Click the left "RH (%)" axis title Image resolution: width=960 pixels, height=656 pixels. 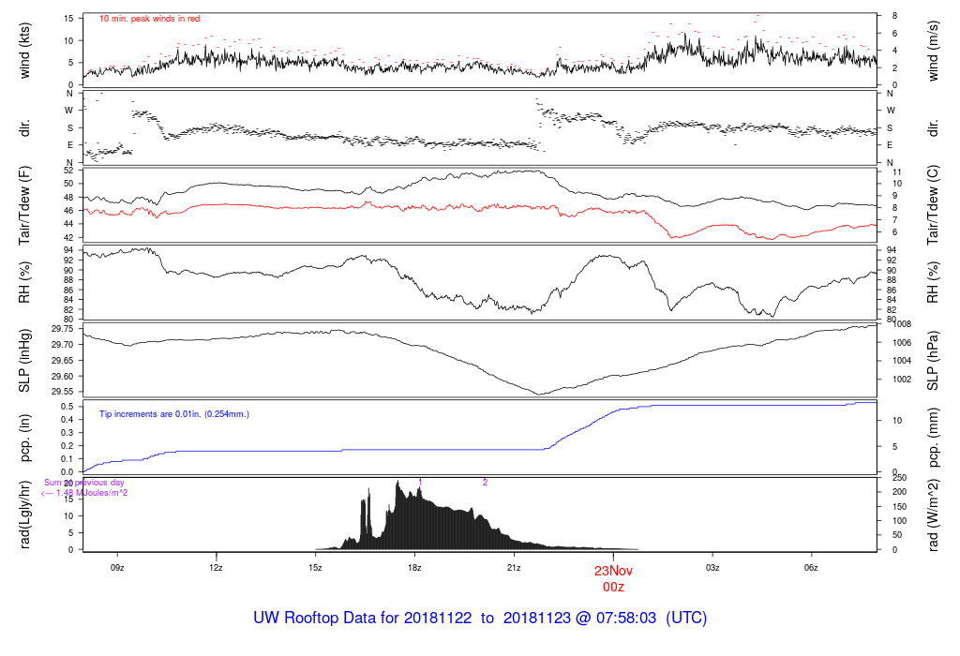tap(24, 283)
